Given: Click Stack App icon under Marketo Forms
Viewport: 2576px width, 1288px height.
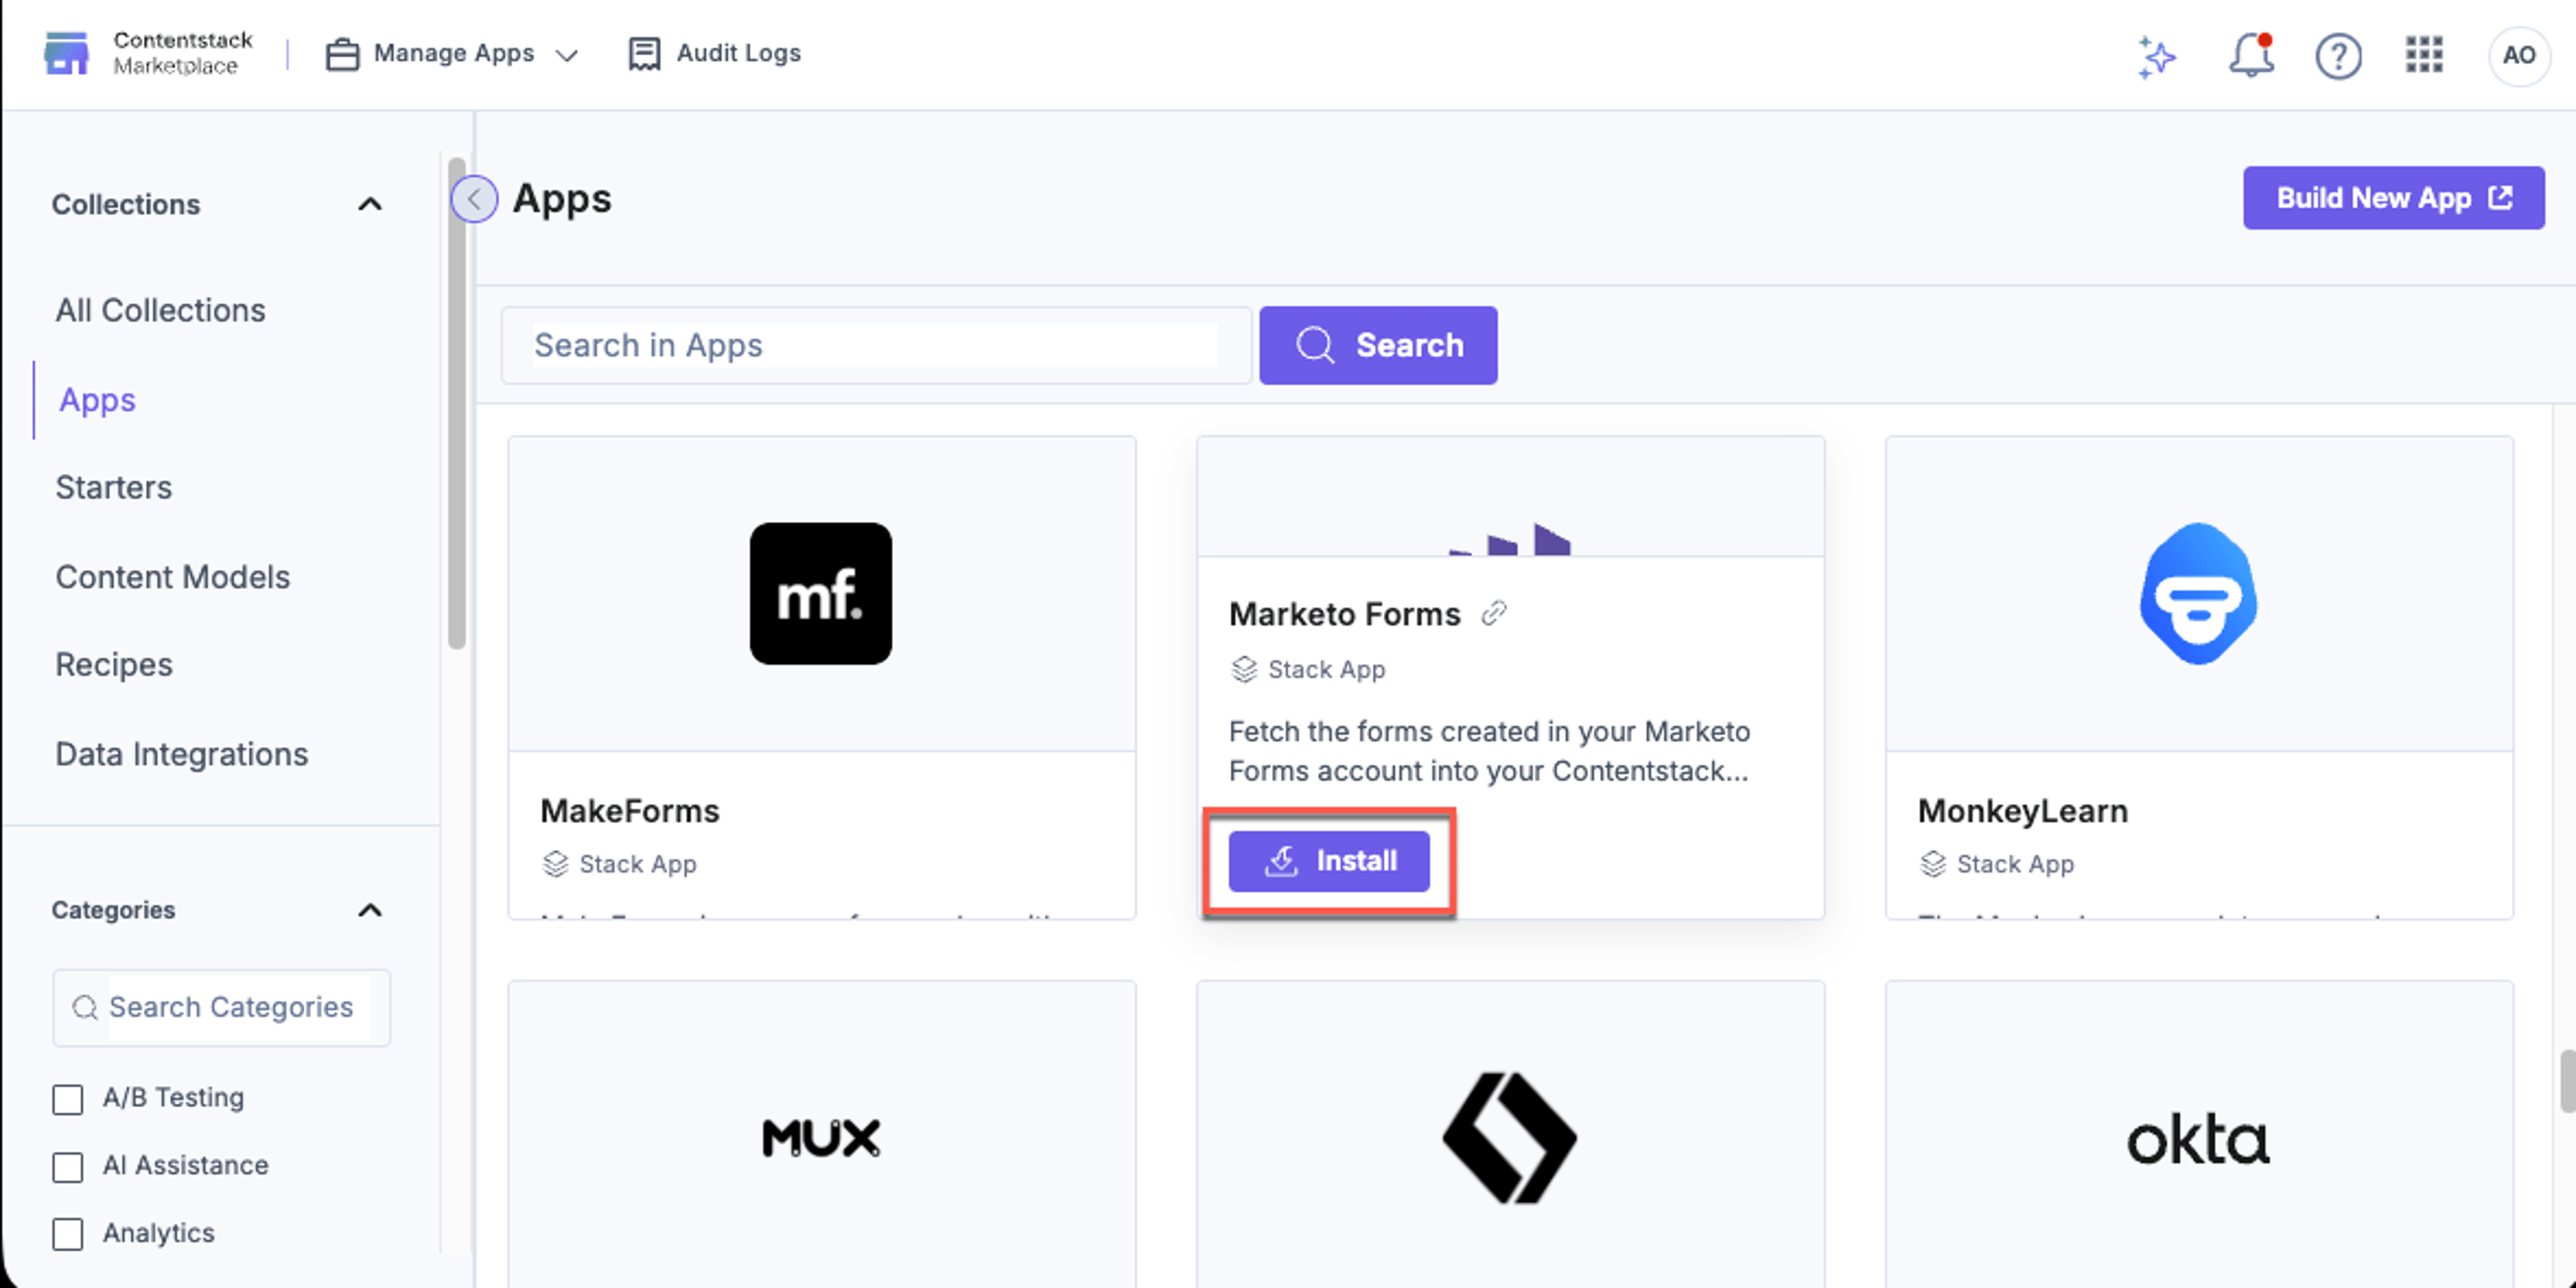Looking at the screenshot, I should point(1243,669).
